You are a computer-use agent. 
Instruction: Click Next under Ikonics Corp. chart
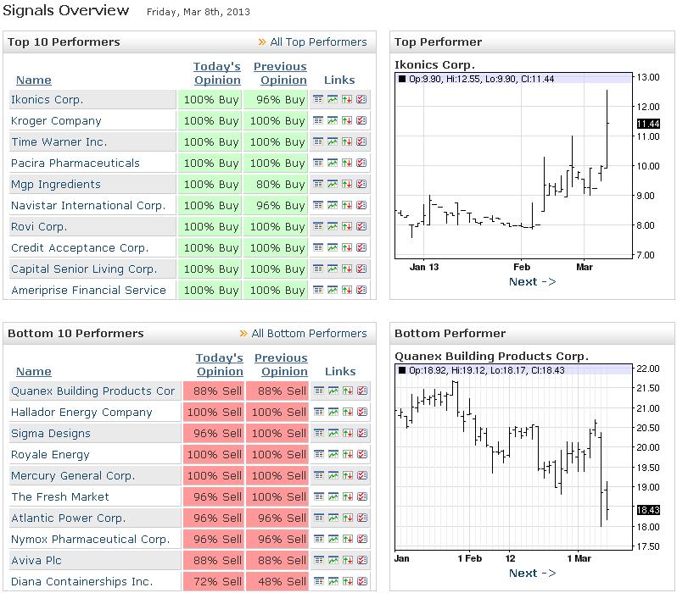click(x=533, y=282)
